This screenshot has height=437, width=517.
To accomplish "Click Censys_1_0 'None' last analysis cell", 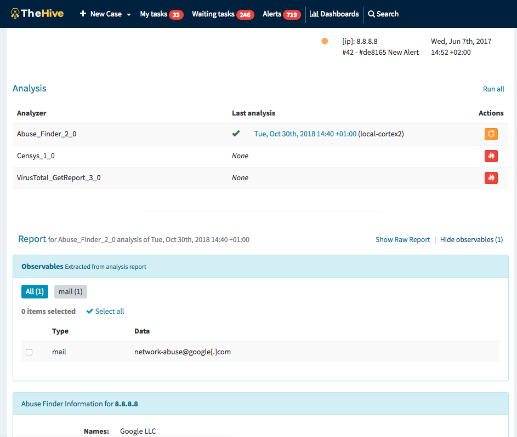I will (x=240, y=156).
